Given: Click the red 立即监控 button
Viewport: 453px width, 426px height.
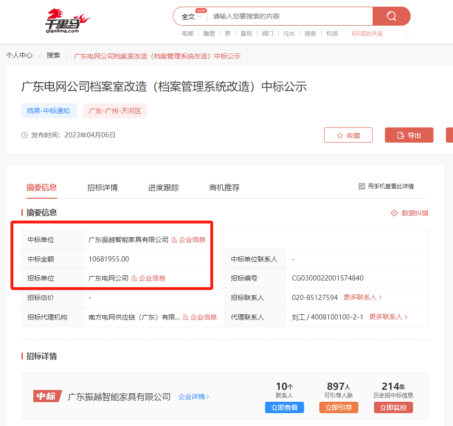Looking at the screenshot, I should pyautogui.click(x=394, y=407).
